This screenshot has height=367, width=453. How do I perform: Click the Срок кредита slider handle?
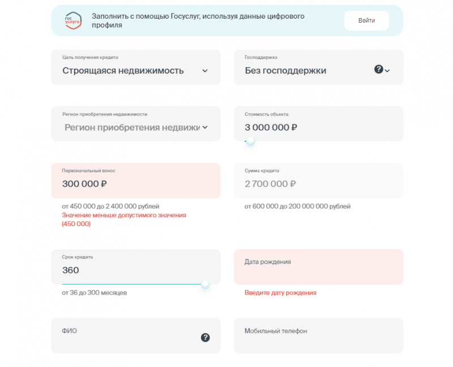(x=205, y=284)
